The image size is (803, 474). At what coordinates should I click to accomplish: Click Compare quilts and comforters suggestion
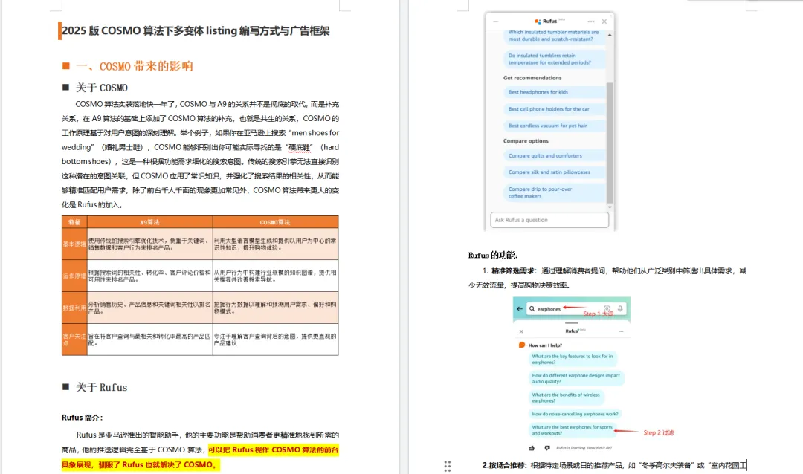tap(554, 155)
